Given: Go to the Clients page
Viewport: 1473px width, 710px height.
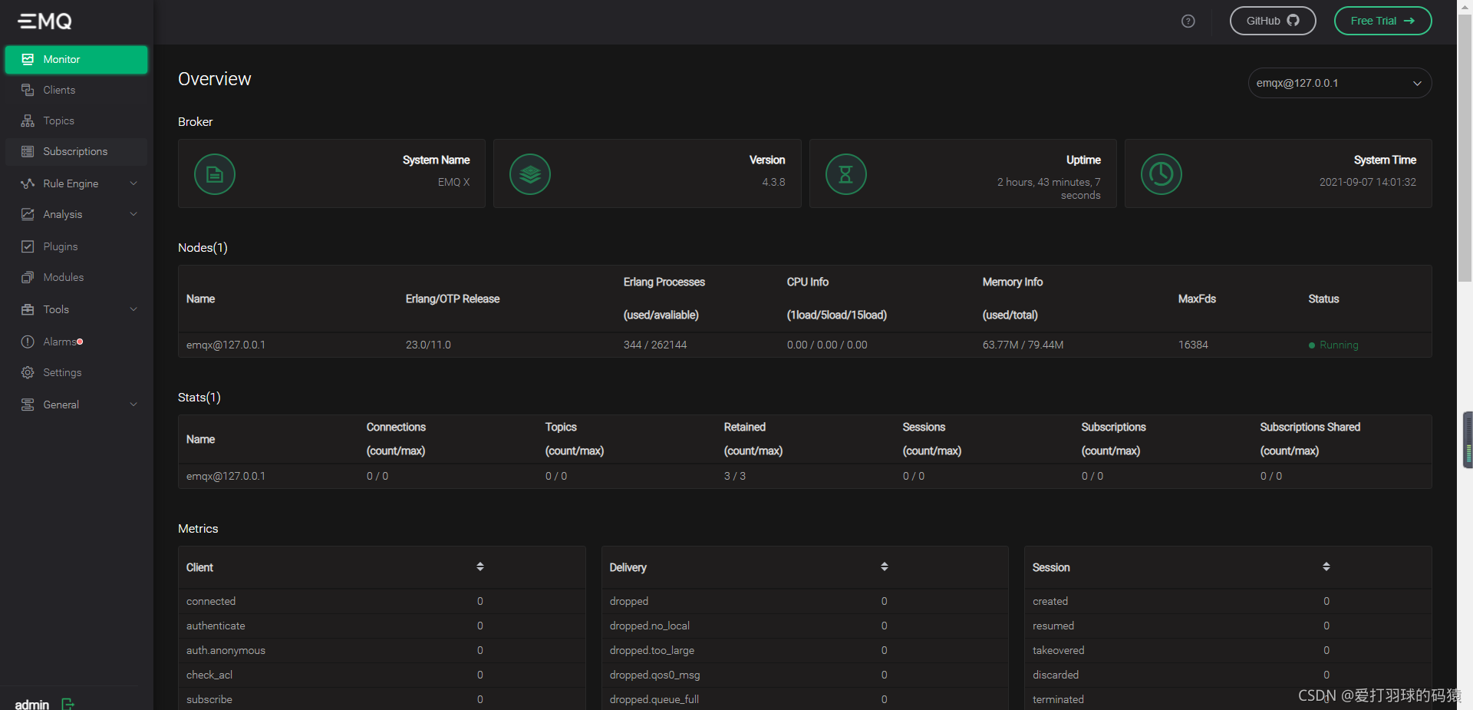Looking at the screenshot, I should pos(76,90).
